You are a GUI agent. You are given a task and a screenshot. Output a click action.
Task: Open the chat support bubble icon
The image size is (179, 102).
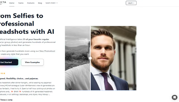point(175,97)
